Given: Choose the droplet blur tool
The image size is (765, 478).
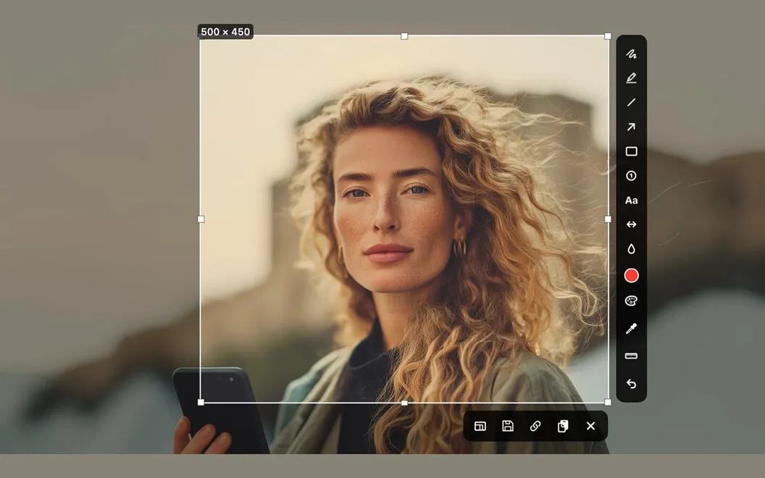Looking at the screenshot, I should [x=631, y=249].
